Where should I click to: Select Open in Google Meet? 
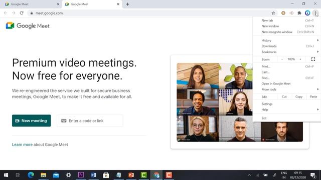coord(286,83)
